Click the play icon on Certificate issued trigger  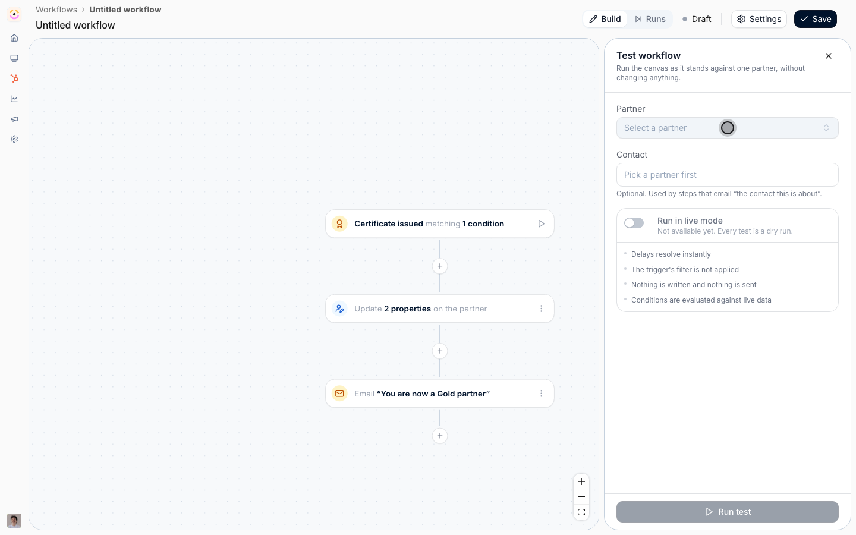coord(542,224)
